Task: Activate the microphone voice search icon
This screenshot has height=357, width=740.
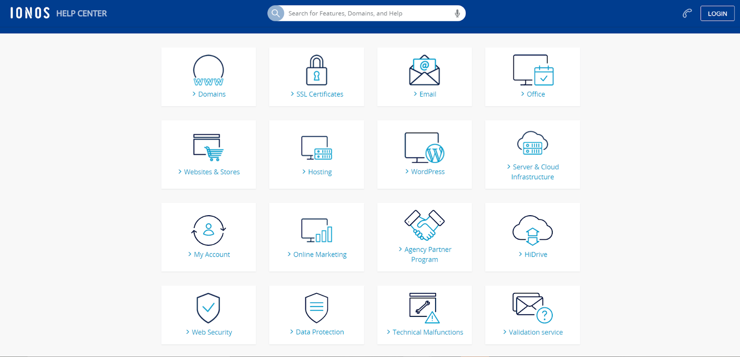Action: [457, 13]
